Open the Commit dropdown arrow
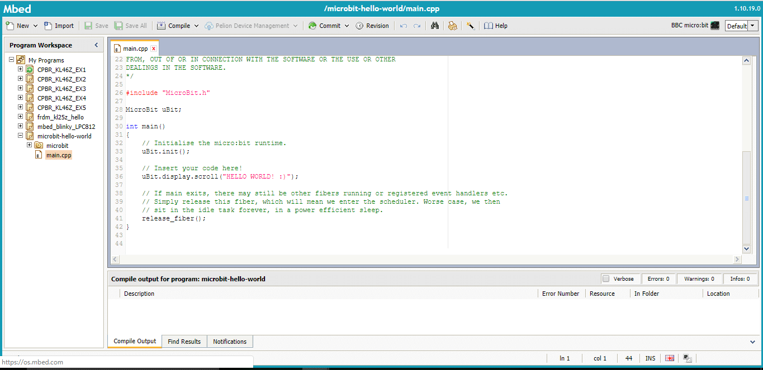 pos(347,26)
